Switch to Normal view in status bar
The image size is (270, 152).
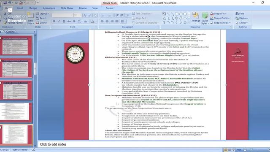coord(225,150)
